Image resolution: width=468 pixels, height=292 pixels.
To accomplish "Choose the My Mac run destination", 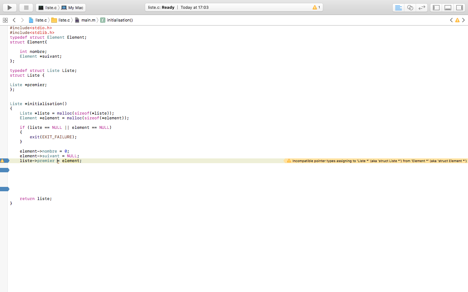I will tap(72, 8).
